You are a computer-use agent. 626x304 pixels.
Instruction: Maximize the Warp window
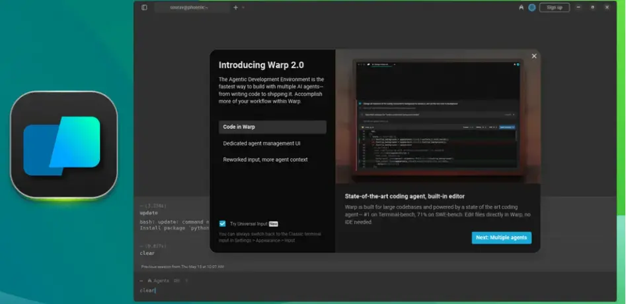(x=592, y=7)
